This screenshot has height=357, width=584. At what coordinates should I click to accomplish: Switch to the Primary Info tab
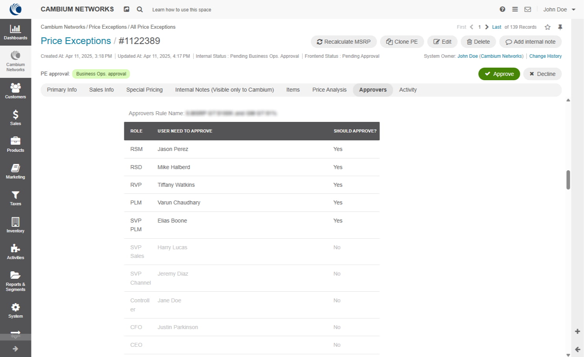pyautogui.click(x=62, y=90)
